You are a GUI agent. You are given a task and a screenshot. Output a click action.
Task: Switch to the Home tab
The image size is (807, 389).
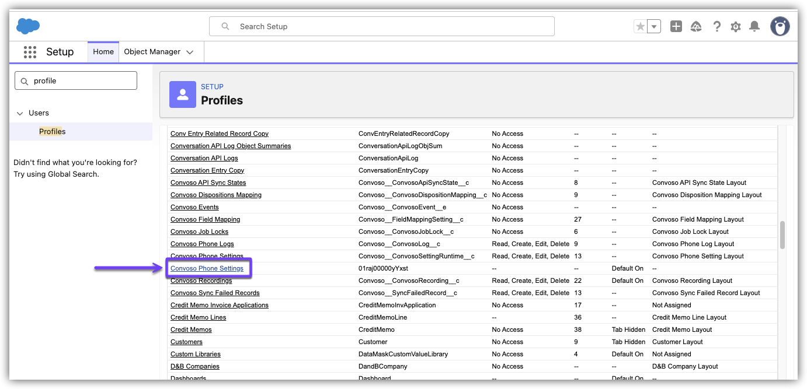(103, 52)
